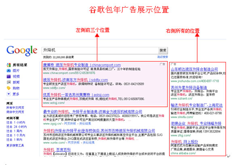This screenshot has width=232, height=165.
Task: Filter by 简体中文网页
Action: (15, 112)
